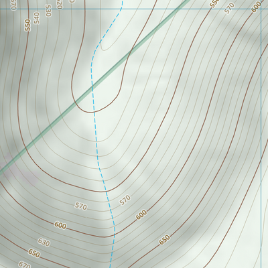The image size is (268, 268).
Task: Click the 600 label above the 630 label
Action: (x=60, y=225)
